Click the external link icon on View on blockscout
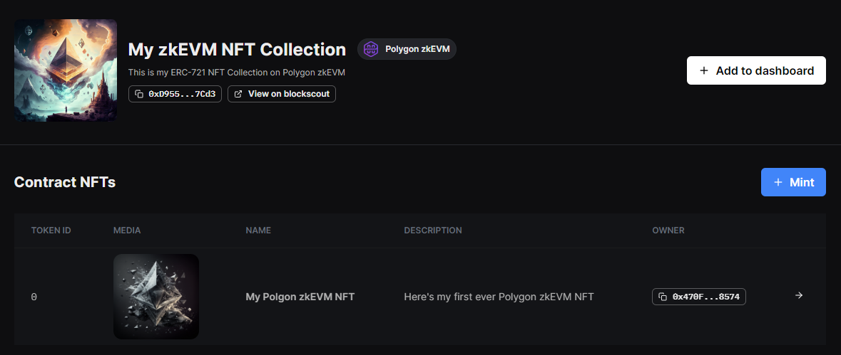This screenshot has width=841, height=355. coord(238,94)
